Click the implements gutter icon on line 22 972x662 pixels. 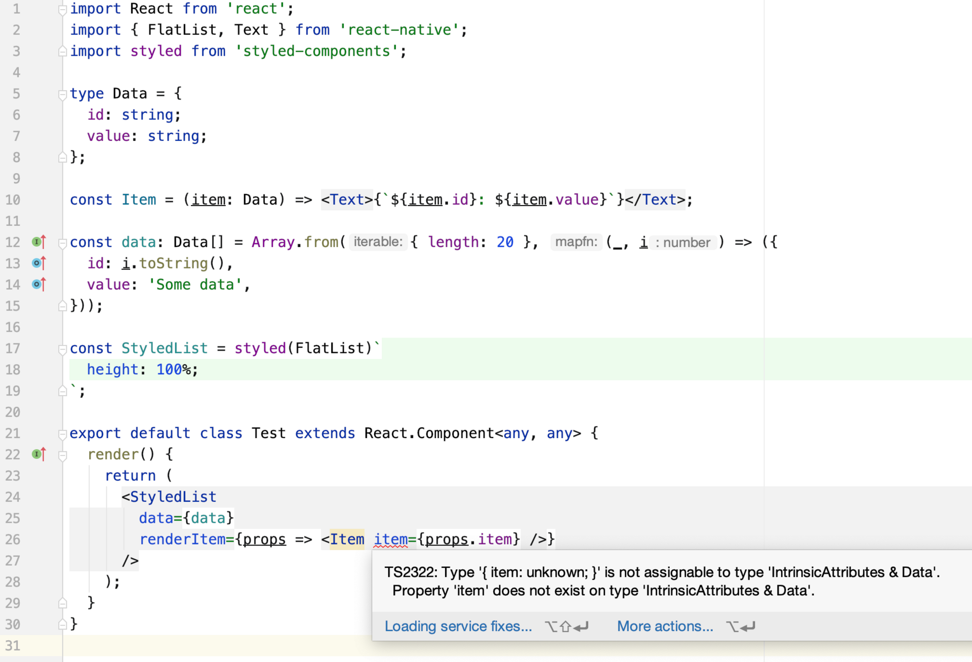39,454
